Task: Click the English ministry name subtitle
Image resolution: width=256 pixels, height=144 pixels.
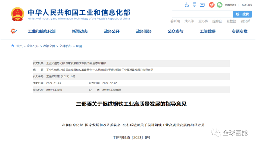Action: 79,19
